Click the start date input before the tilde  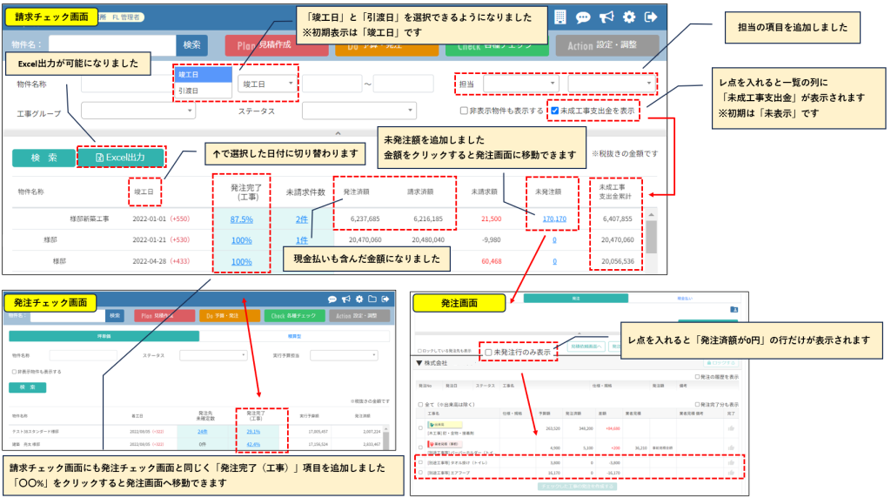click(x=332, y=84)
